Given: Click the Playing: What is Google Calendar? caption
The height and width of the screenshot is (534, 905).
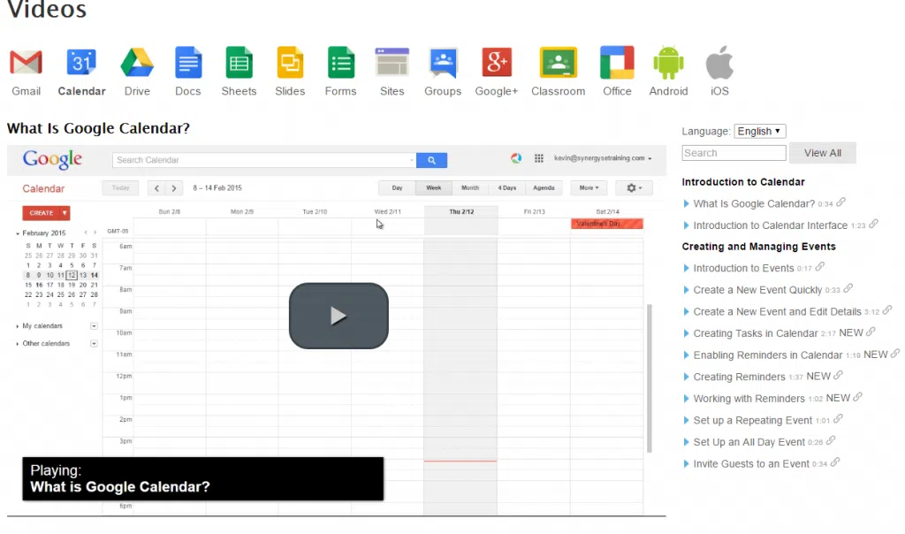Looking at the screenshot, I should coord(202,478).
